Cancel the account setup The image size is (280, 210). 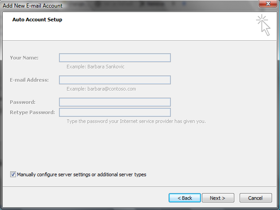point(256,198)
